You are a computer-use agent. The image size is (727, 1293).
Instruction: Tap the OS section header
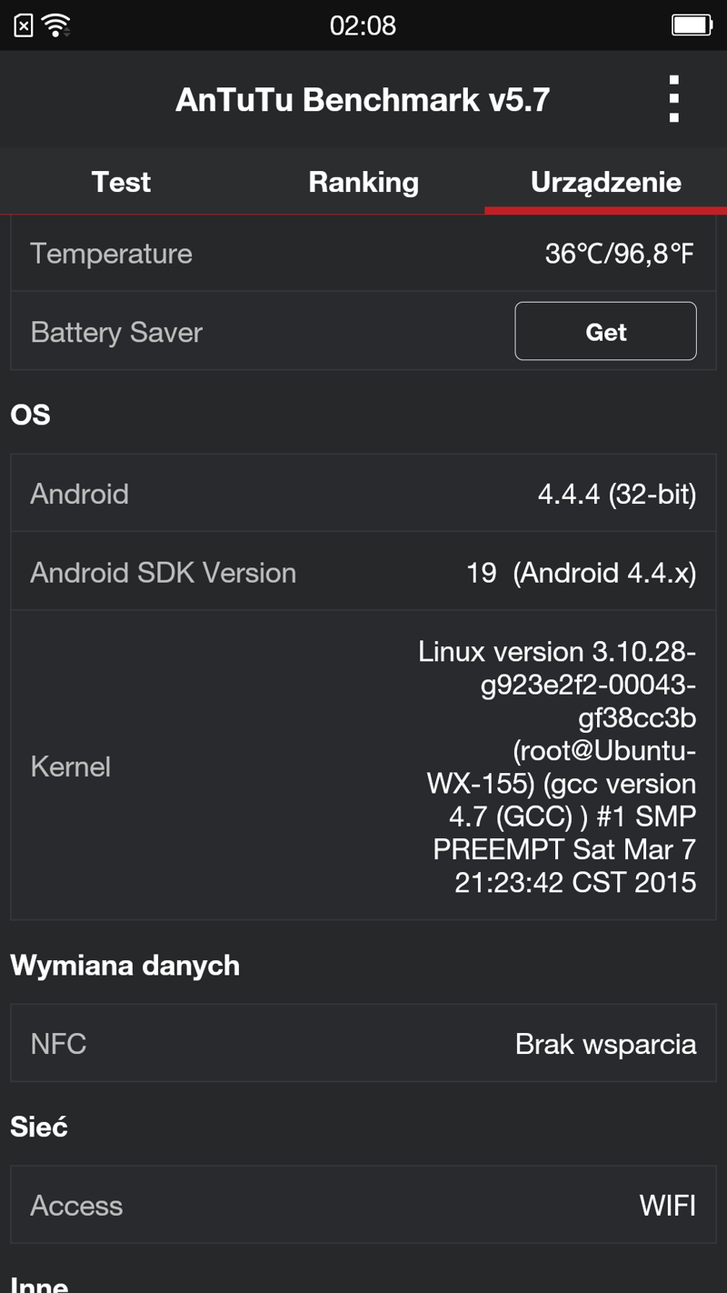click(x=30, y=415)
